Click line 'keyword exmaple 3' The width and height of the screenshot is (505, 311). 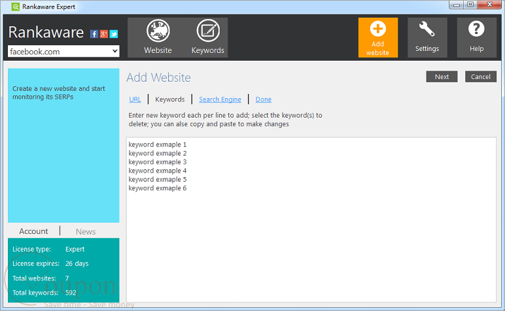click(x=158, y=162)
